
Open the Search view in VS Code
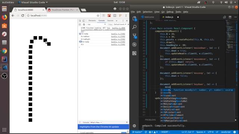(x=134, y=27)
